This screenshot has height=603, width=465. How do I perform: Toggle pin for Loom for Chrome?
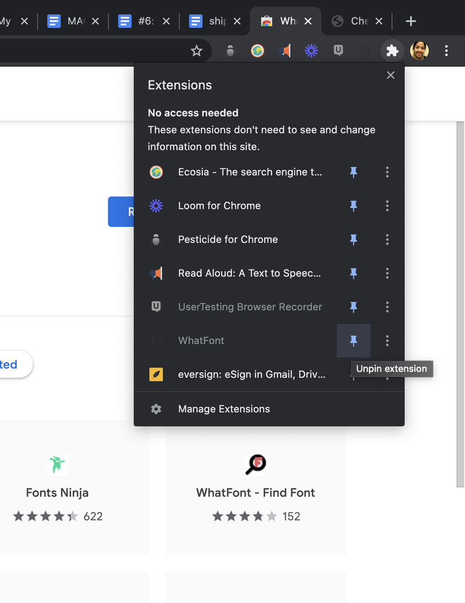(354, 206)
